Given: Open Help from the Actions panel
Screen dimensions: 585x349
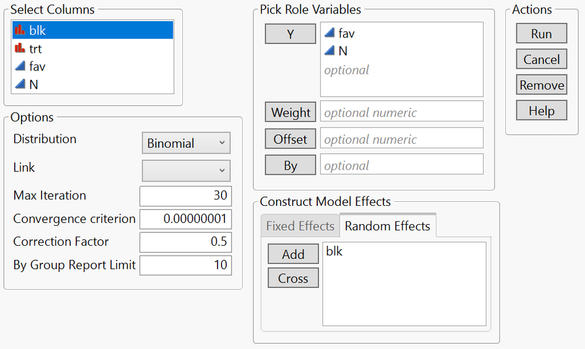Looking at the screenshot, I should point(541,111).
